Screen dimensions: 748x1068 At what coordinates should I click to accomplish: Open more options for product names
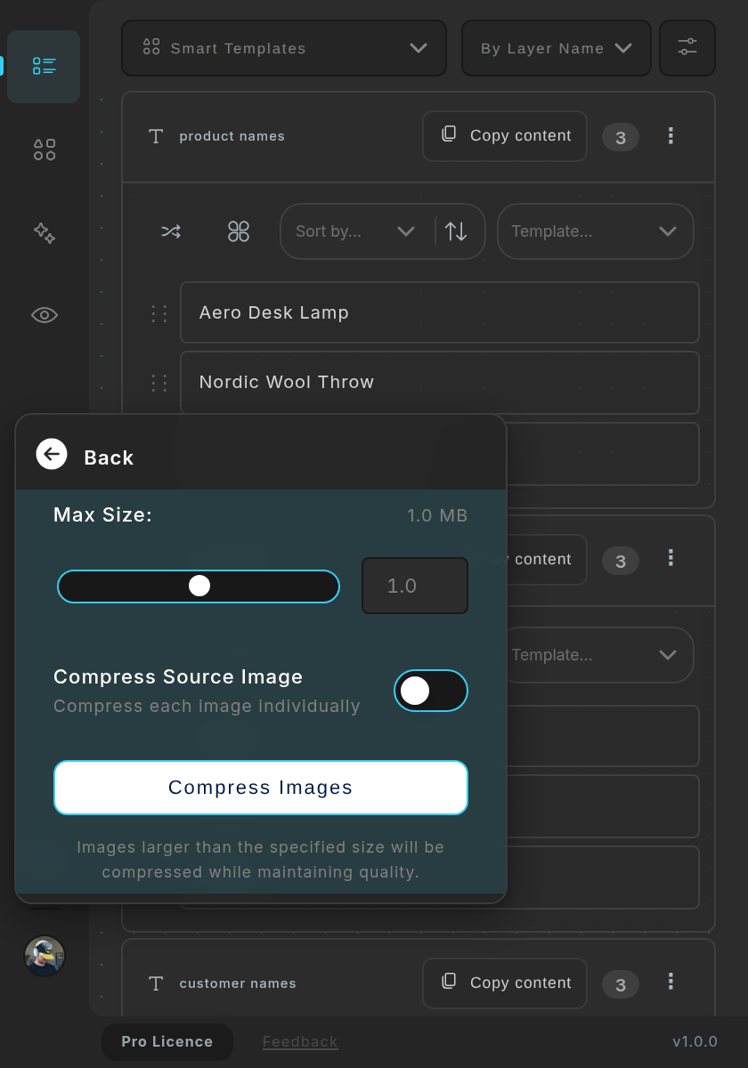tap(671, 136)
